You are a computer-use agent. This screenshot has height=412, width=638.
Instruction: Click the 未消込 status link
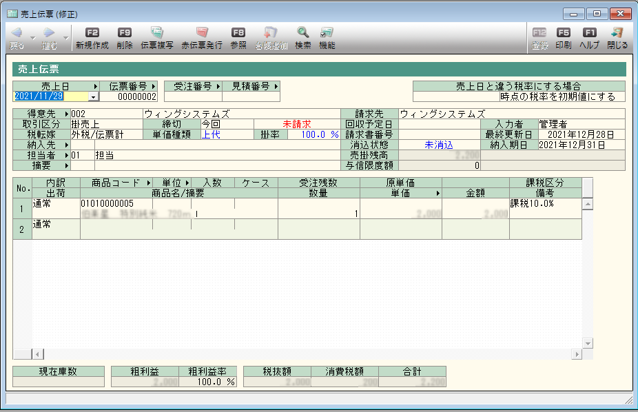439,145
